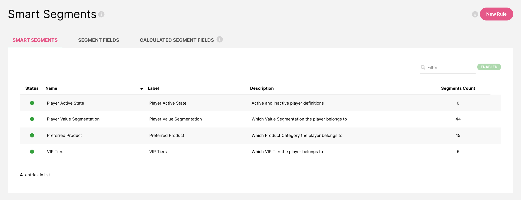The height and width of the screenshot is (200, 521).
Task: Open the Smart Segments tab
Action: coord(35,40)
